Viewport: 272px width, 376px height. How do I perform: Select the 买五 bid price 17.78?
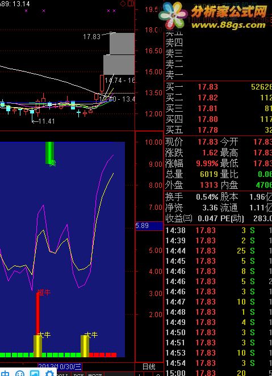[x=208, y=130]
